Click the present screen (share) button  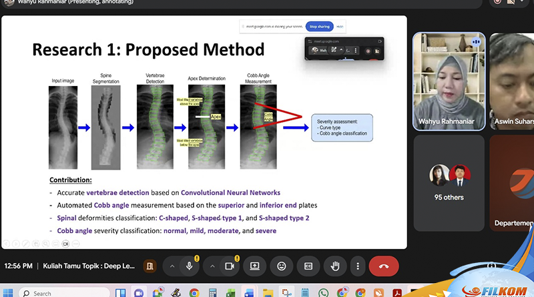coord(254,266)
